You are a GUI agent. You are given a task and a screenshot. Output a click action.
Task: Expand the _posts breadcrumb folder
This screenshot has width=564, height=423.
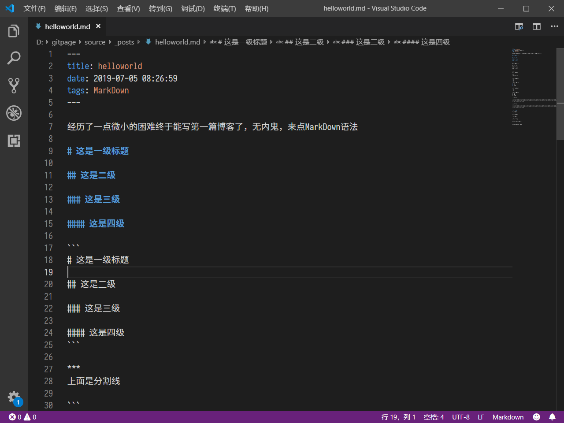coord(125,42)
